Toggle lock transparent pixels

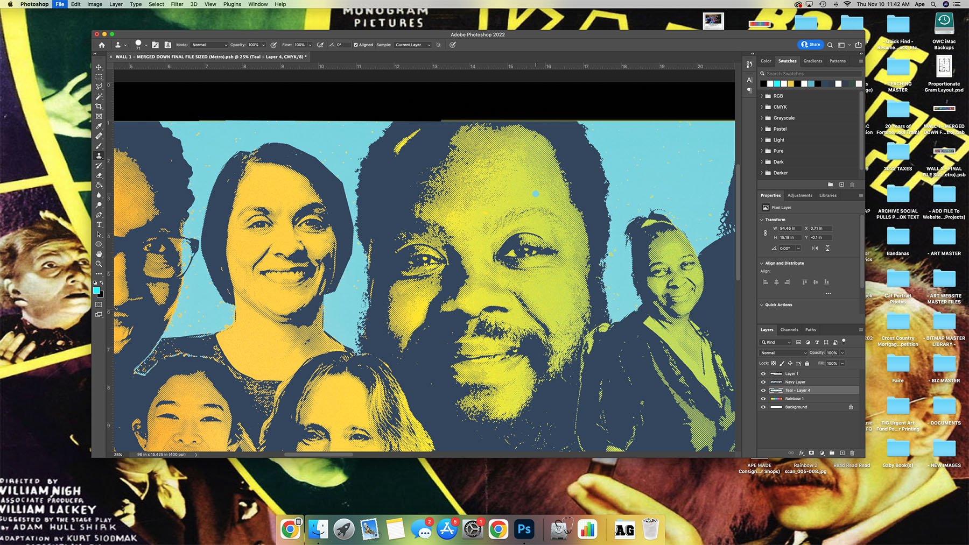point(774,364)
